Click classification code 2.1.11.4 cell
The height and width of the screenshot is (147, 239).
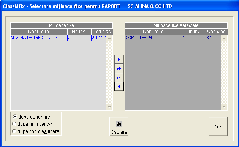(x=99, y=38)
